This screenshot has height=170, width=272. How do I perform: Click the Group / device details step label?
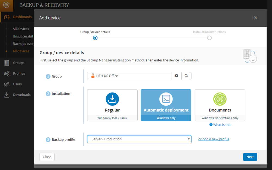coord(95,32)
